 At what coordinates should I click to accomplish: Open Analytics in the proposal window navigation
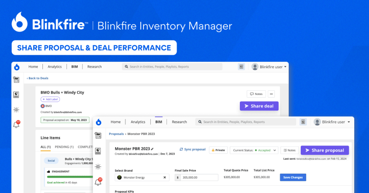(x=138, y=122)
